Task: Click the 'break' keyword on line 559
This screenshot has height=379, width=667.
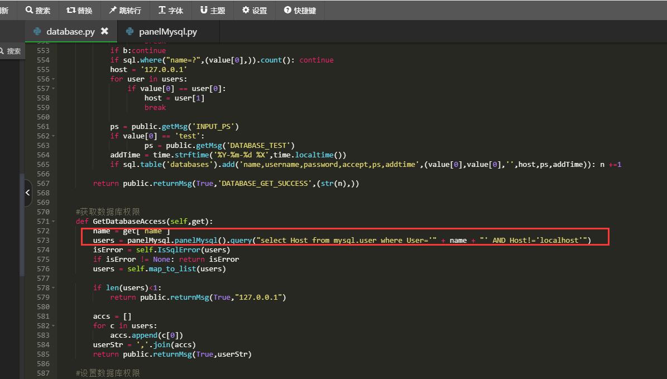Action: pos(155,108)
